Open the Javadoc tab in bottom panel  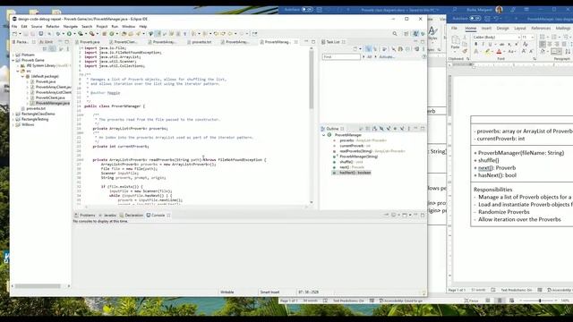(107, 215)
